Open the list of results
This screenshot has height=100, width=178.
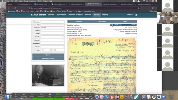point(102,22)
